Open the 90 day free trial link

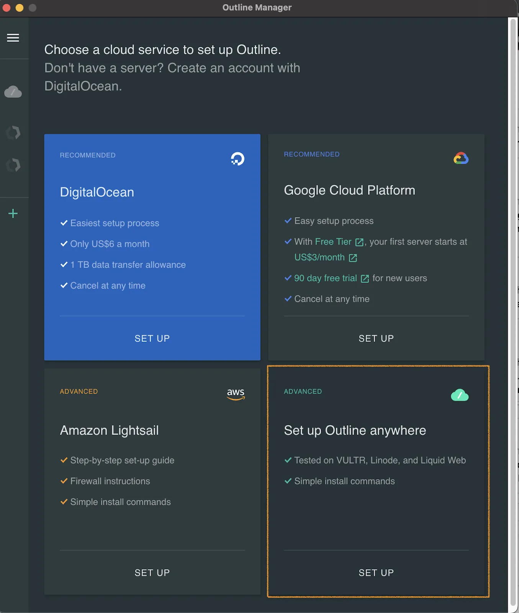pos(326,278)
